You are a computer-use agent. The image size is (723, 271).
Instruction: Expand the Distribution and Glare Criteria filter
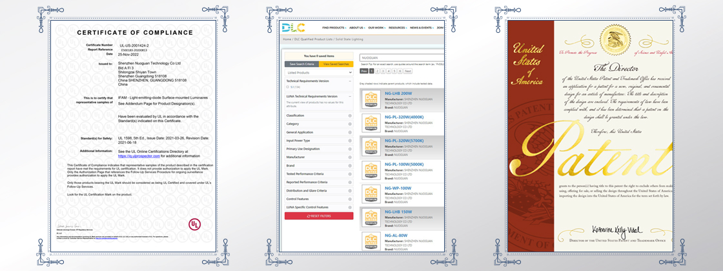tap(350, 190)
